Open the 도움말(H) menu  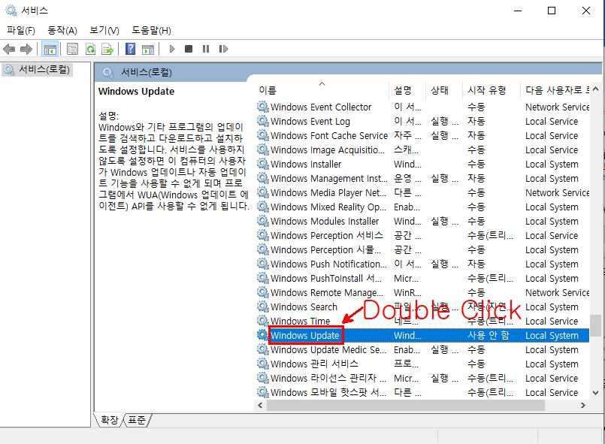tap(151, 30)
